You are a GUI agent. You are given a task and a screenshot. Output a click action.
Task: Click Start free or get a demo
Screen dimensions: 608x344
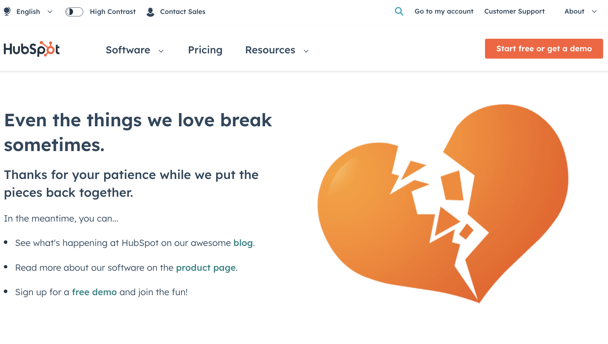544,49
